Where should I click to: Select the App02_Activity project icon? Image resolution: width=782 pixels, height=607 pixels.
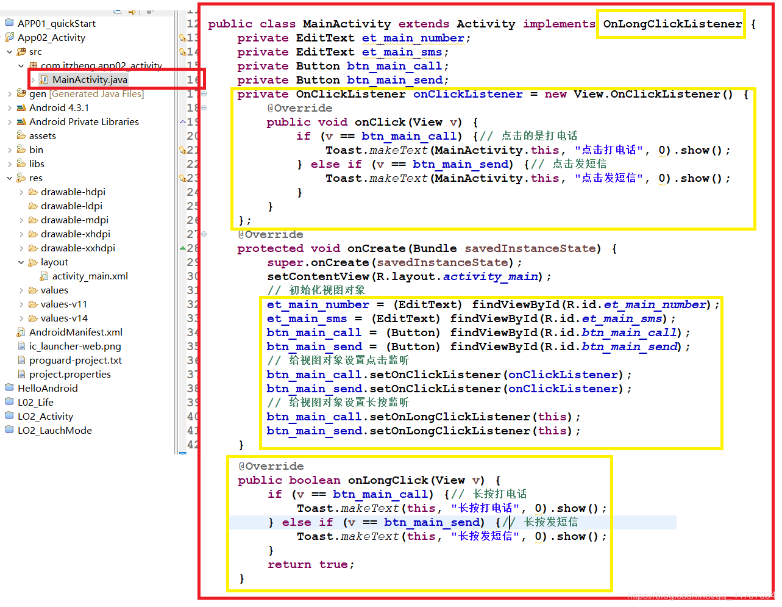[9, 37]
